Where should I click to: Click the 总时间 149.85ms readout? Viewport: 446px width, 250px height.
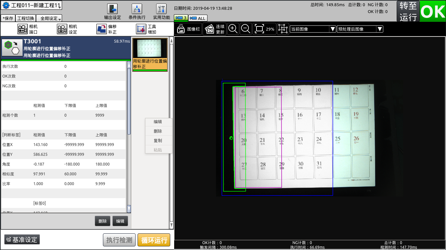327,5
